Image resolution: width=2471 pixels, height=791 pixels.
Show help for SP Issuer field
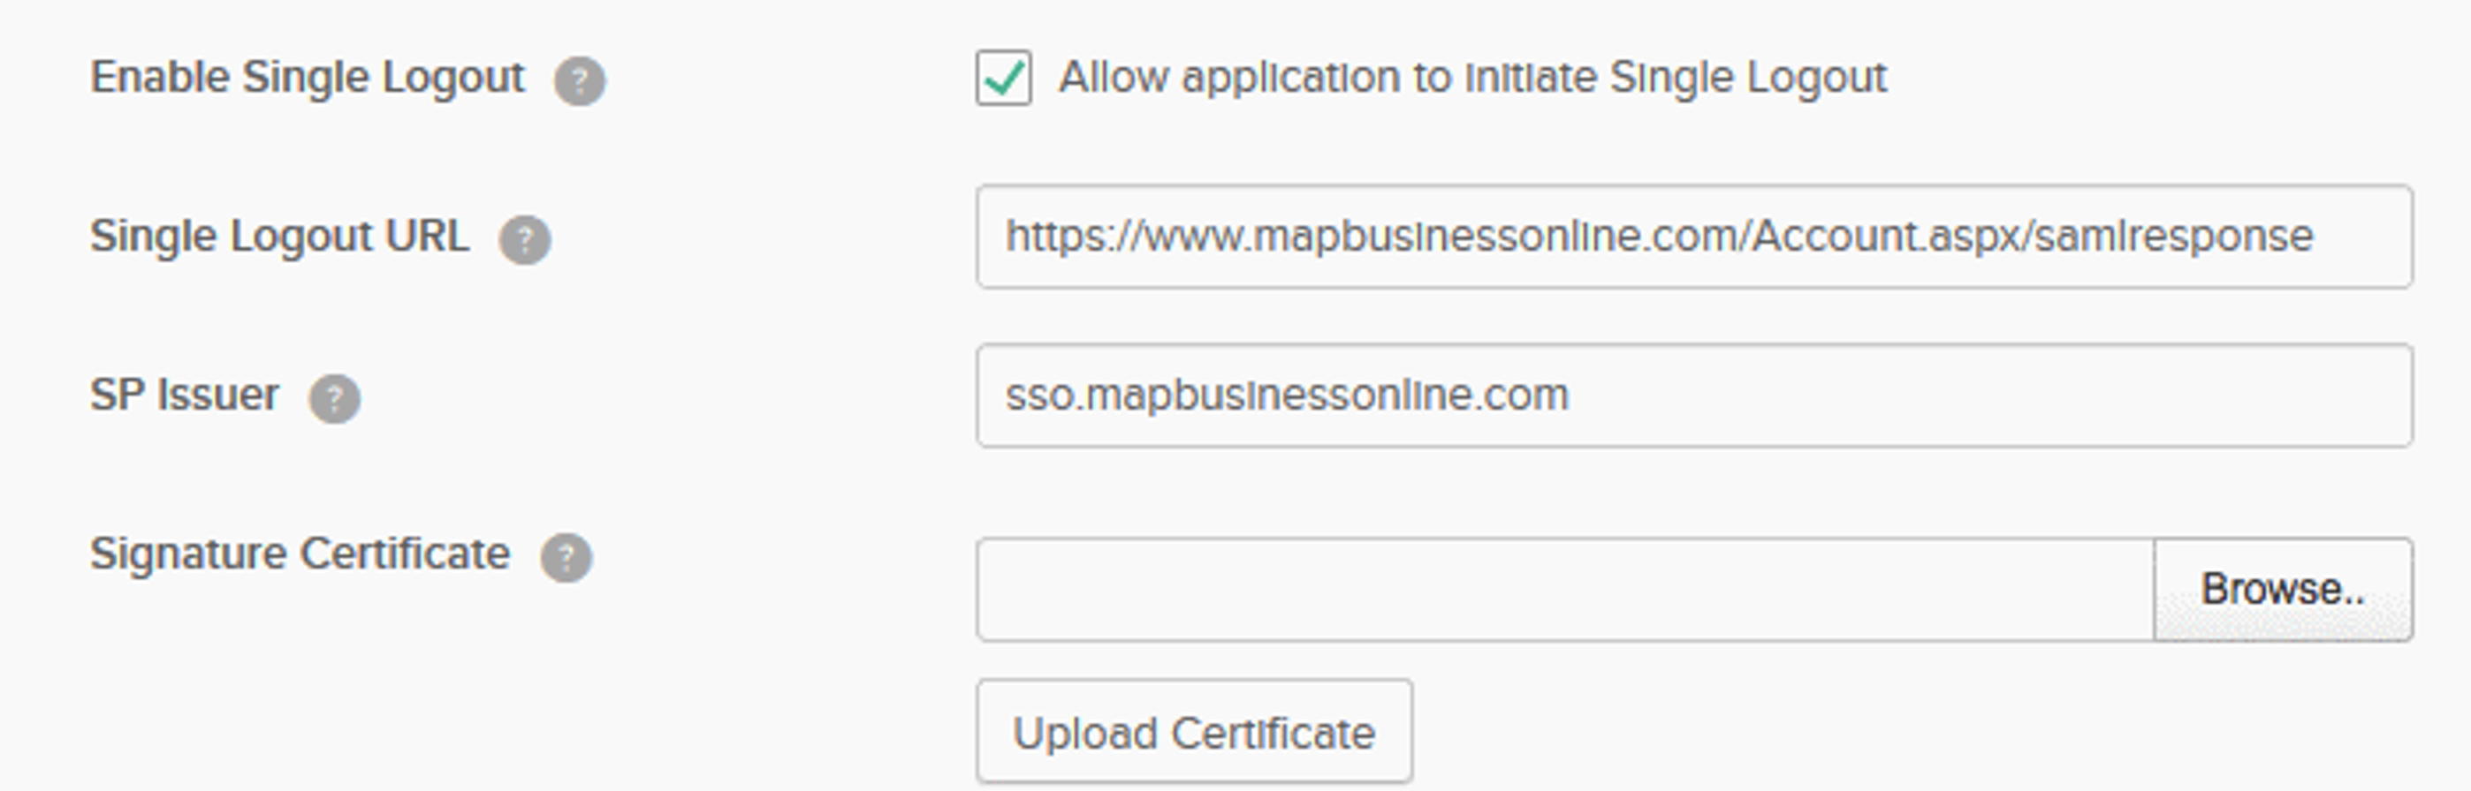334,399
